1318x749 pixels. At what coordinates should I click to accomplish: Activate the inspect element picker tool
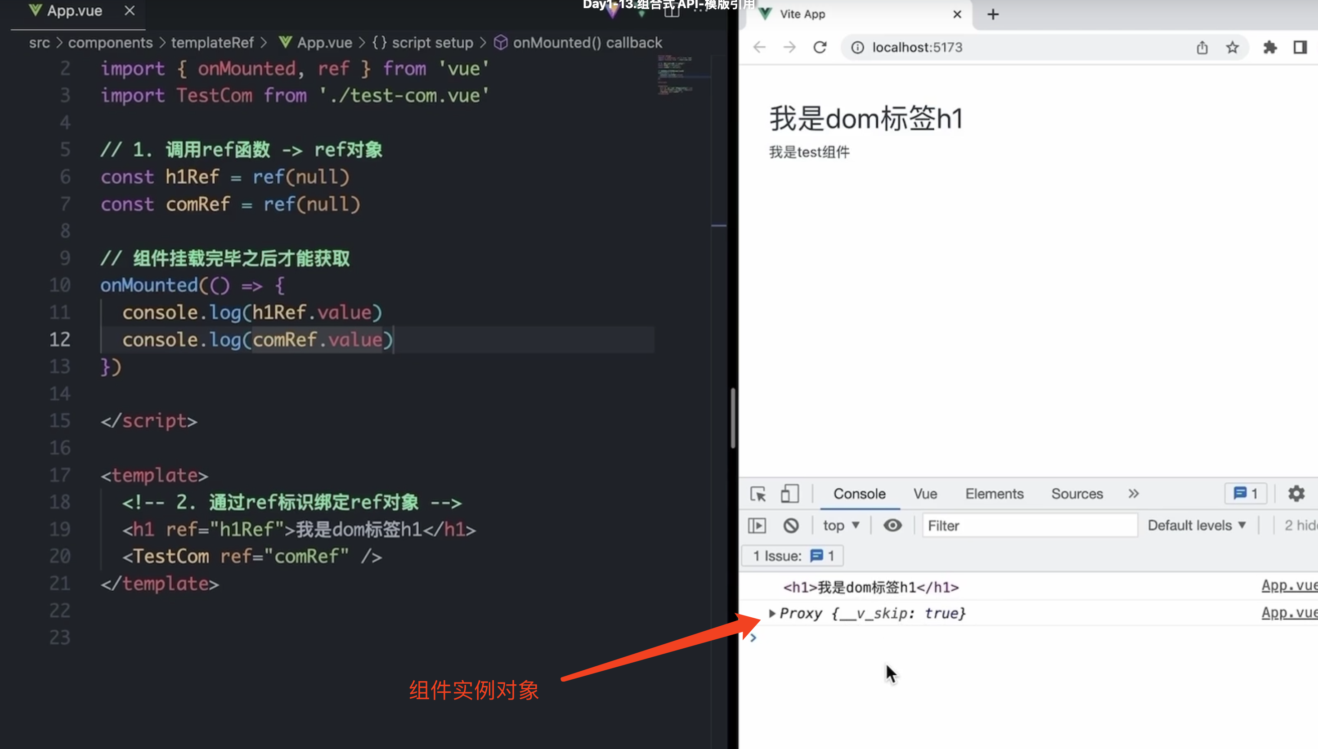click(x=758, y=494)
